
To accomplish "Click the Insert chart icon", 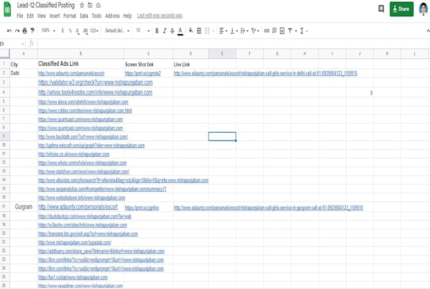I will tap(282, 31).
